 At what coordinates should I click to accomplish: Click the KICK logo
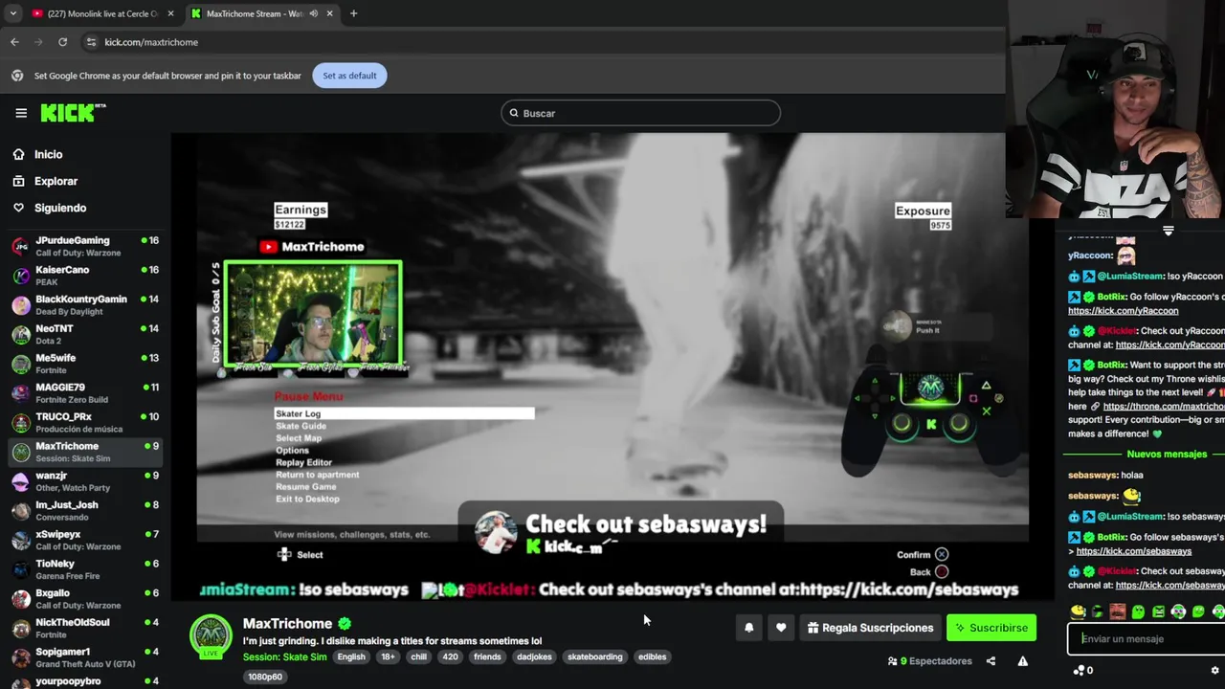coord(73,113)
